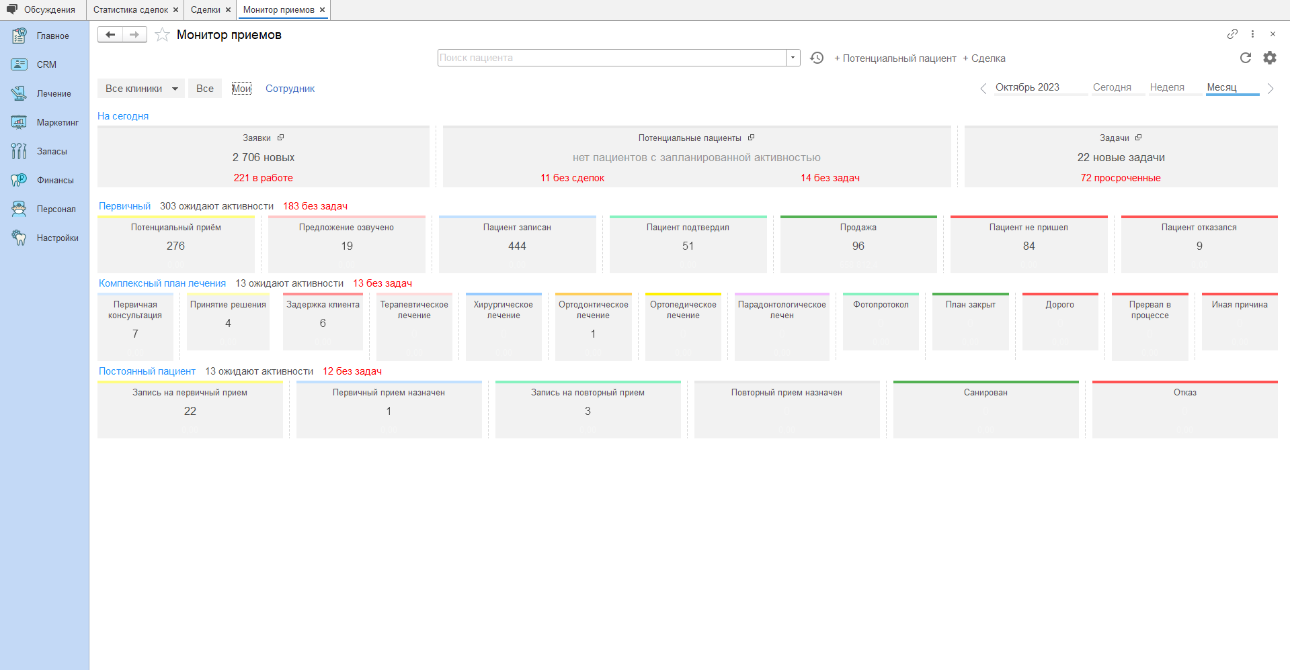Open the Финансы sidebar section
This screenshot has height=670, width=1290.
click(x=54, y=180)
